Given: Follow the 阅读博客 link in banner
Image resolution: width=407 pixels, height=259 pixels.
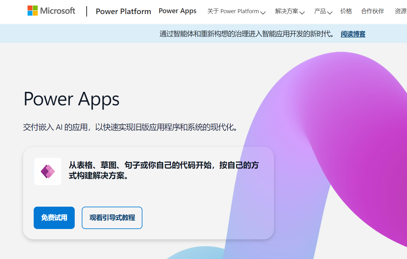Looking at the screenshot, I should 353,34.
